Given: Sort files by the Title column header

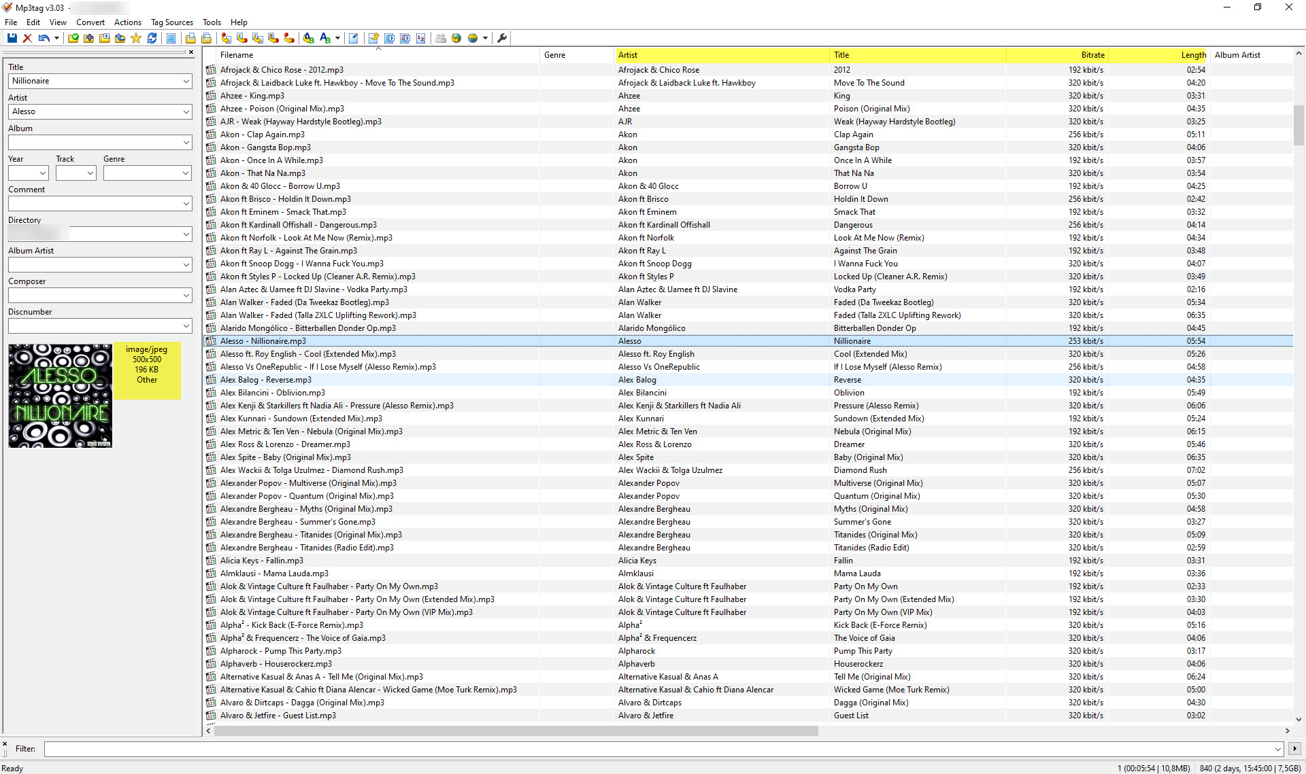Looking at the screenshot, I should [x=918, y=55].
